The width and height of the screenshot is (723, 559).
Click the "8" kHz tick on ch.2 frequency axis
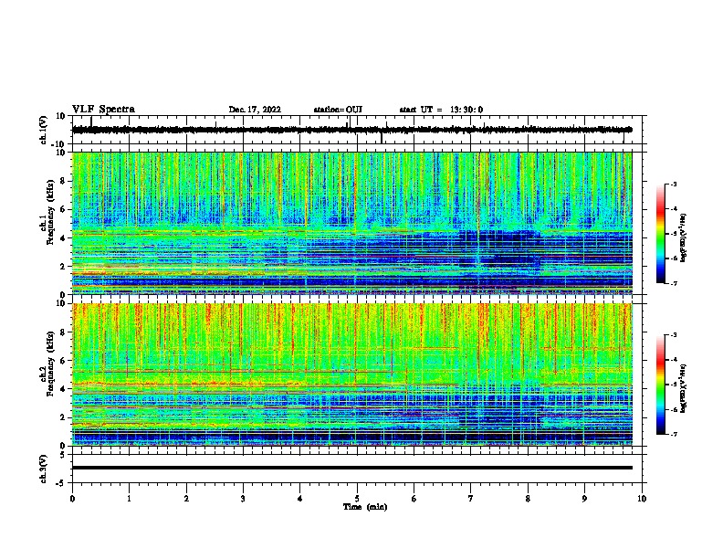coord(63,332)
